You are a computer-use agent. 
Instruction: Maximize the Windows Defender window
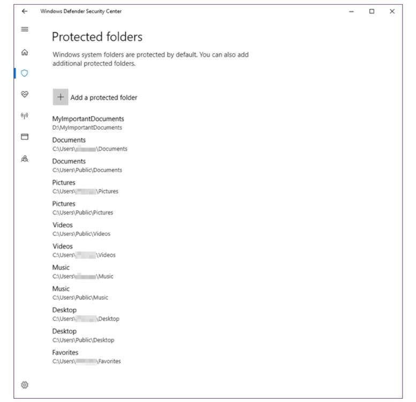coord(372,11)
